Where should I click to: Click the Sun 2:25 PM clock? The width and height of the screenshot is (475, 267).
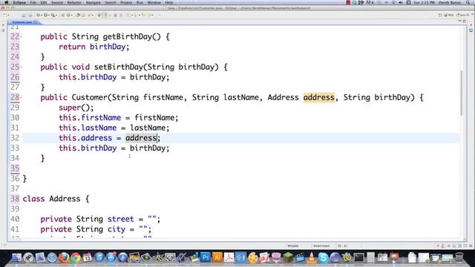click(424, 2)
